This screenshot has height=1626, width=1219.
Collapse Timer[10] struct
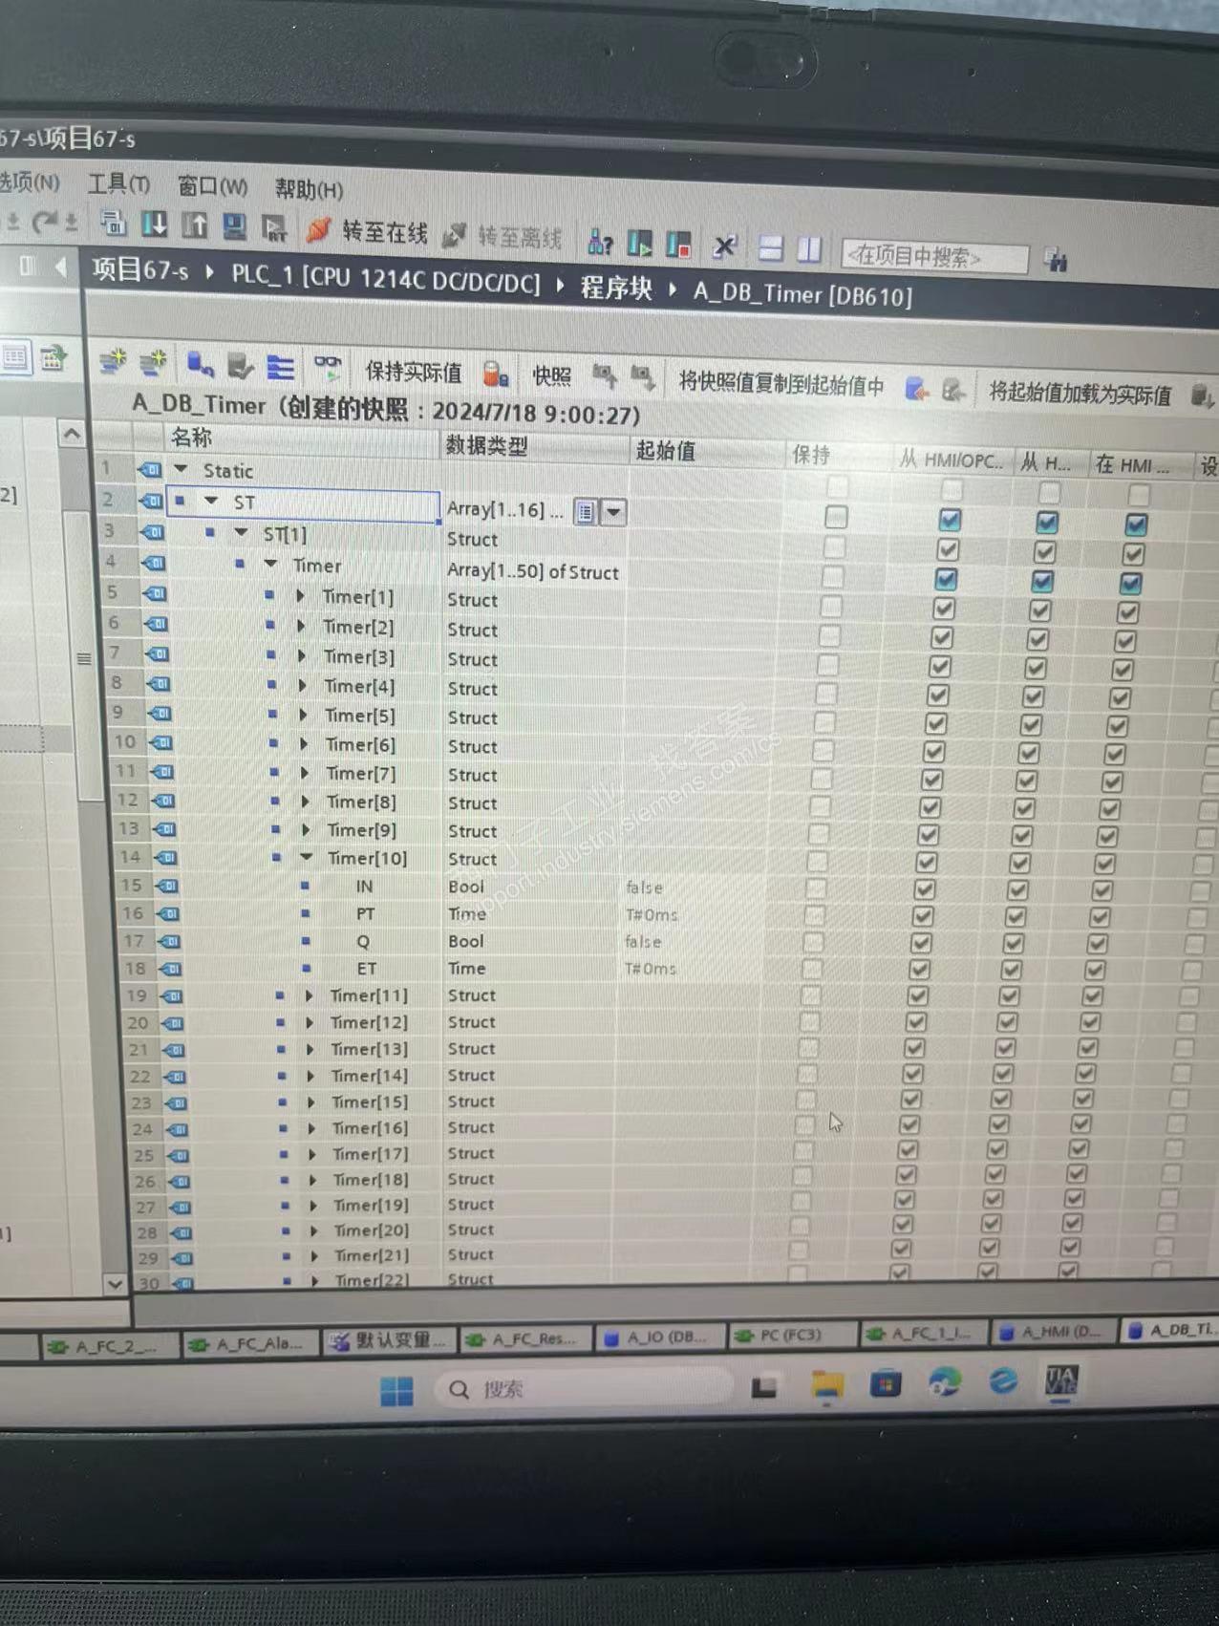[x=307, y=858]
